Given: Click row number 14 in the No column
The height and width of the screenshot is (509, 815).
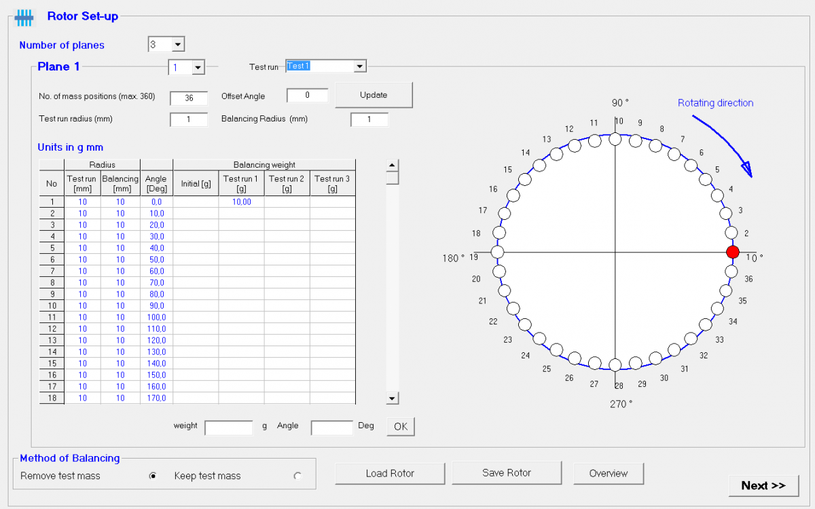Looking at the screenshot, I should (x=52, y=352).
